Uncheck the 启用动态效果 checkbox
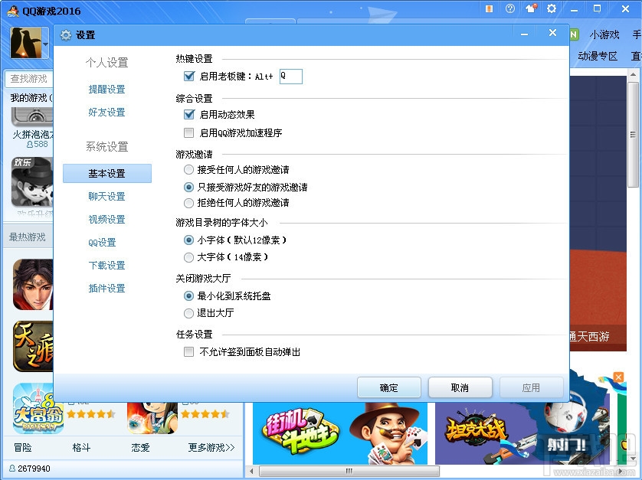The height and width of the screenshot is (480, 642). [x=188, y=115]
